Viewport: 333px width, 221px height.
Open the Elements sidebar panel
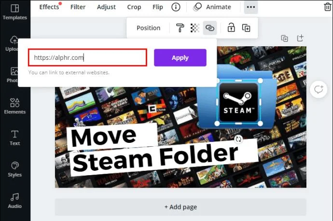[x=14, y=106]
